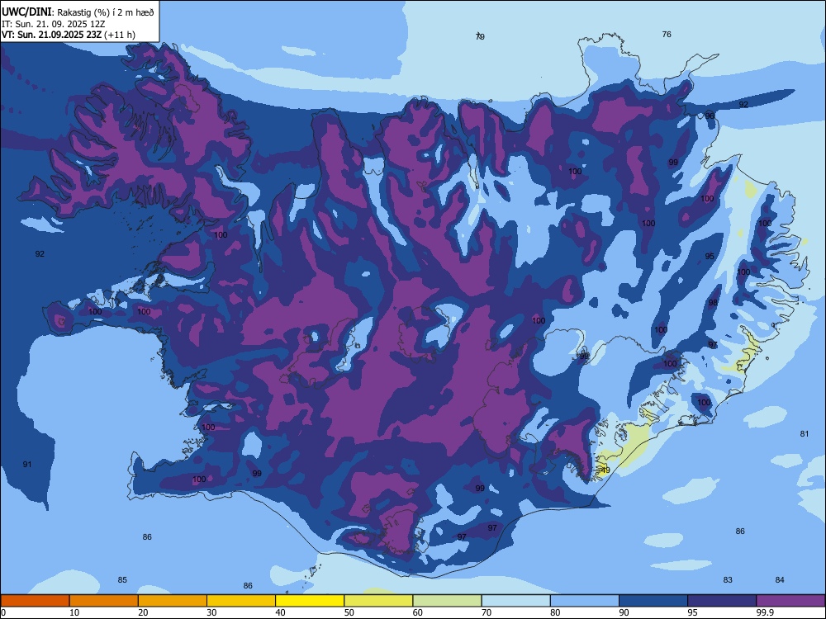
Task: Click the '80' legend scale label
Action: (555, 612)
